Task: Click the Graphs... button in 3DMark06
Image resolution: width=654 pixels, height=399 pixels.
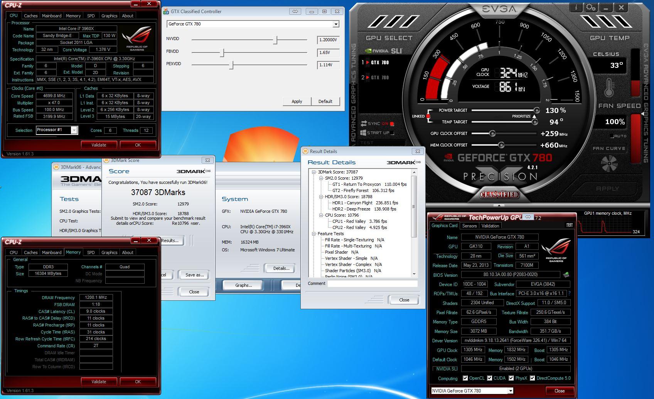Action: point(244,285)
